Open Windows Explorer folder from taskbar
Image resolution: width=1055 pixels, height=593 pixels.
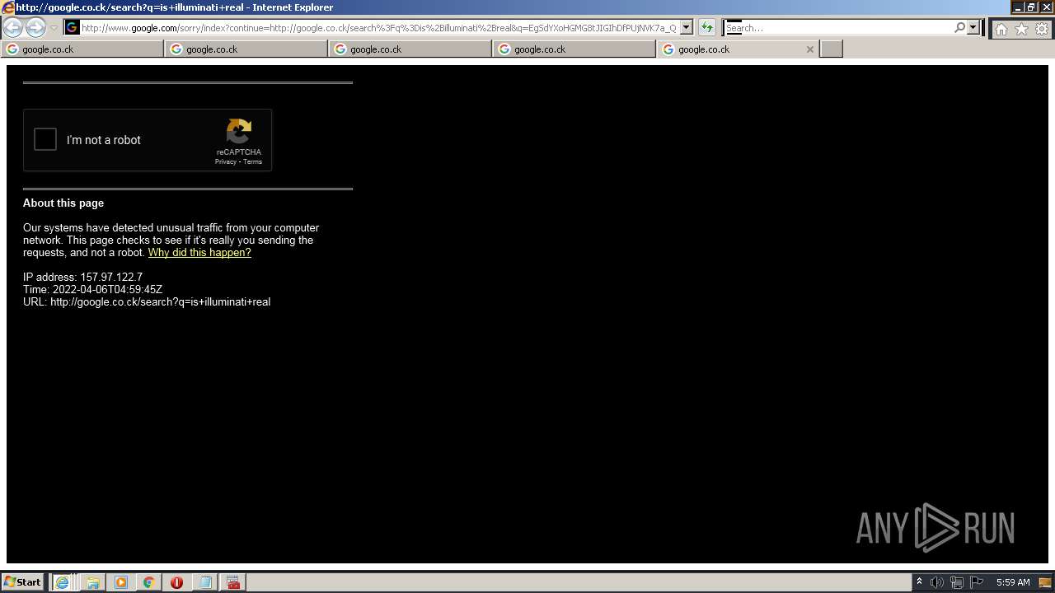[x=92, y=582]
